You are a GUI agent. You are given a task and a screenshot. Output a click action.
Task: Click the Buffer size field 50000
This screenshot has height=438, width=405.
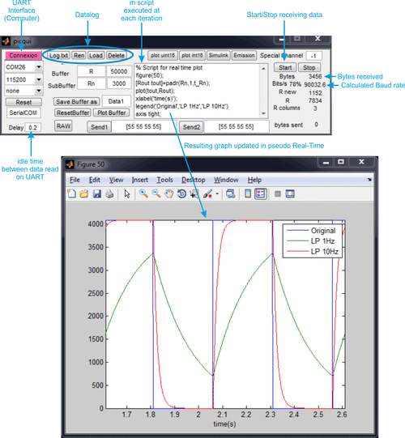click(x=119, y=71)
